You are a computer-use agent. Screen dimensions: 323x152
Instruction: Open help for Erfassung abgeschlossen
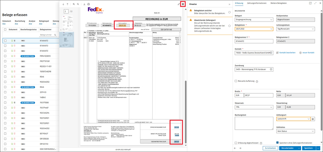pos(261,143)
